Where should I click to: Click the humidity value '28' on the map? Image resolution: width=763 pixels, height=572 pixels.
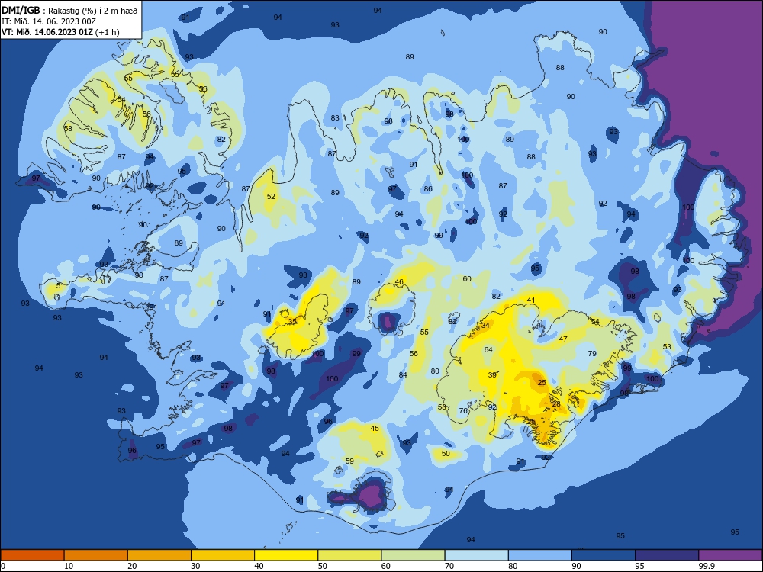[x=557, y=403]
